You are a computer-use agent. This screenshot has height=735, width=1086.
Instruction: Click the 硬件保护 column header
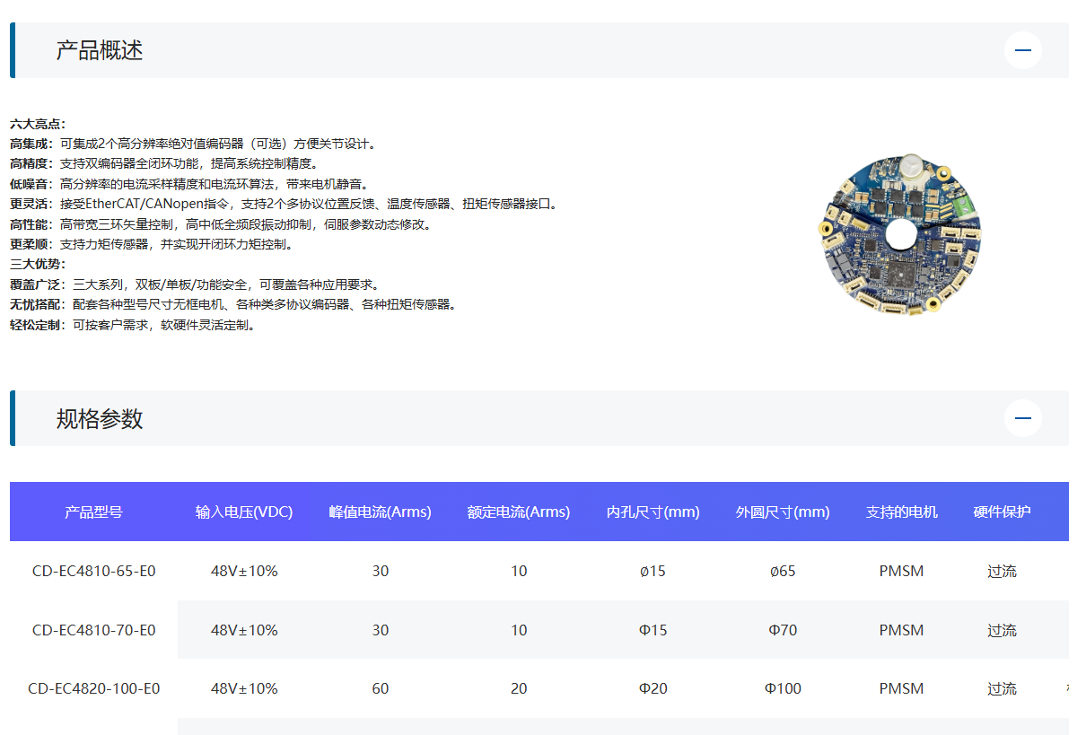(x=1002, y=512)
